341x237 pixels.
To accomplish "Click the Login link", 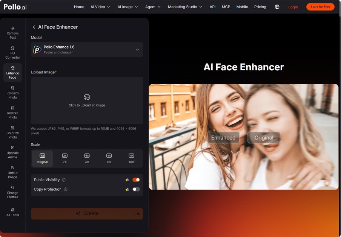I will click(x=293, y=7).
